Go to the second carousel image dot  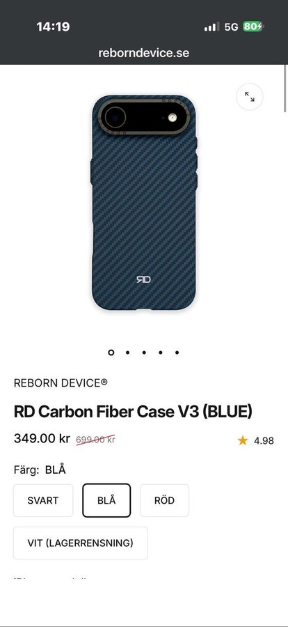127,353
